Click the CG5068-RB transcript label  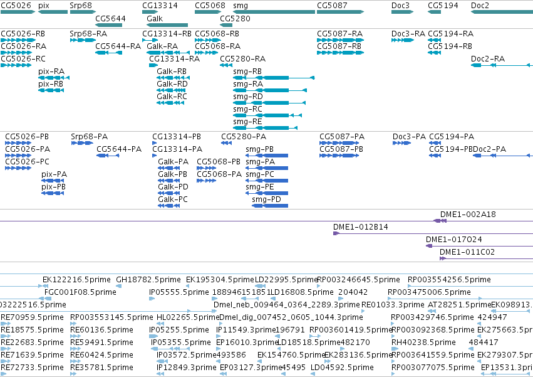pos(217,34)
